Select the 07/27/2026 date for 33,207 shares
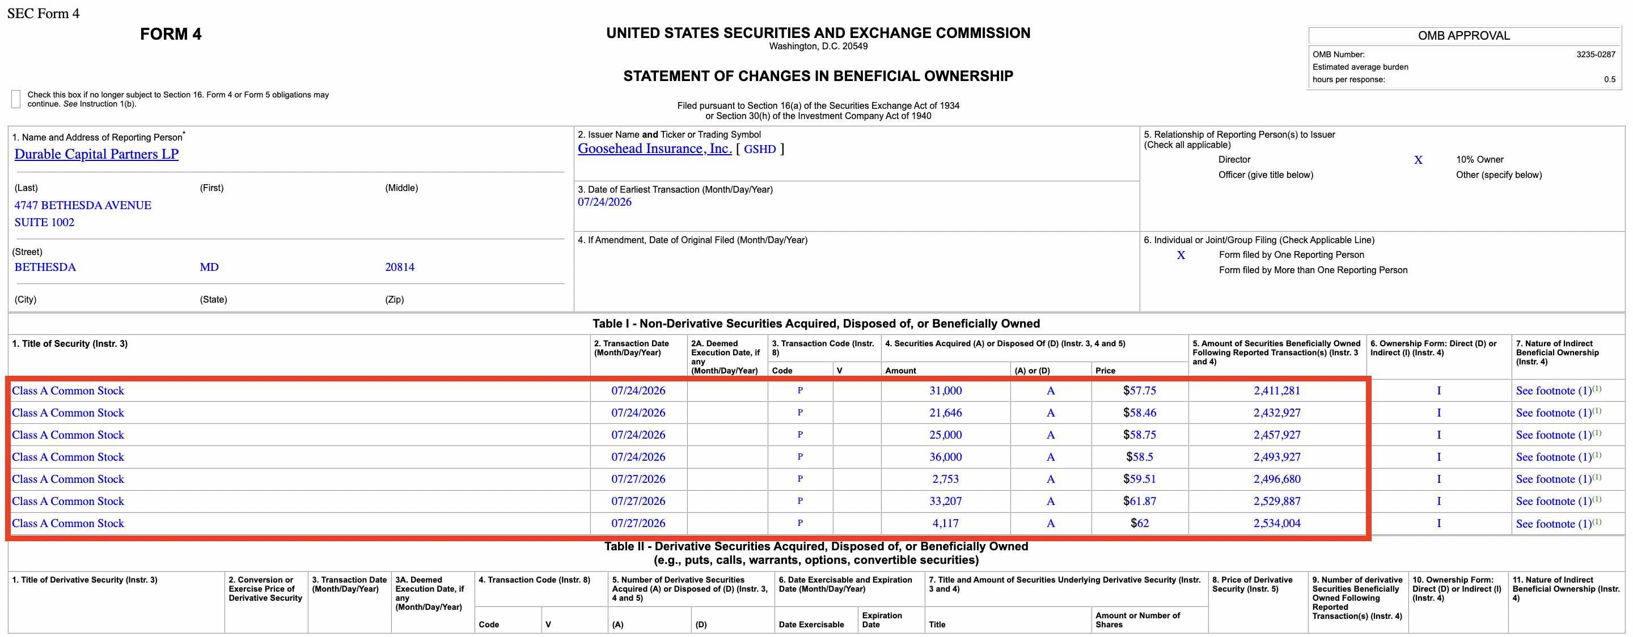Screen dimensions: 1633x637 [x=638, y=501]
